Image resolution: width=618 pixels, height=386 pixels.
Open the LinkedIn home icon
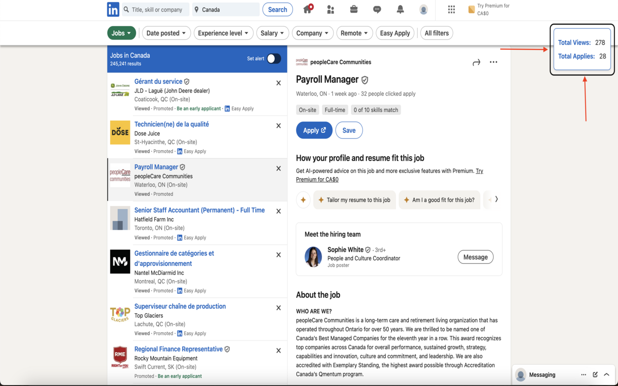point(307,10)
